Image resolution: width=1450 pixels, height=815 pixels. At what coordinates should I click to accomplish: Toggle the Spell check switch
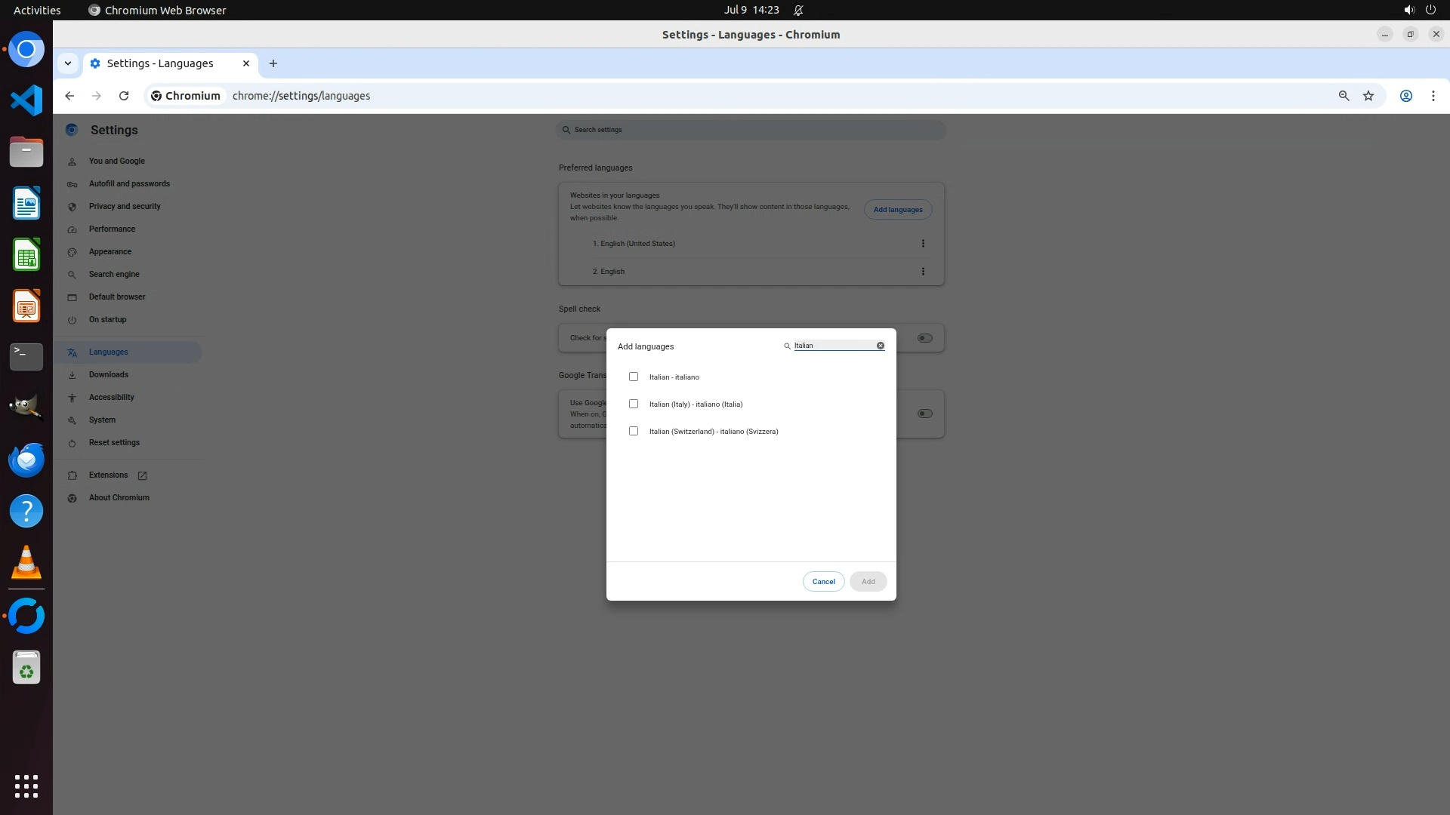(924, 338)
